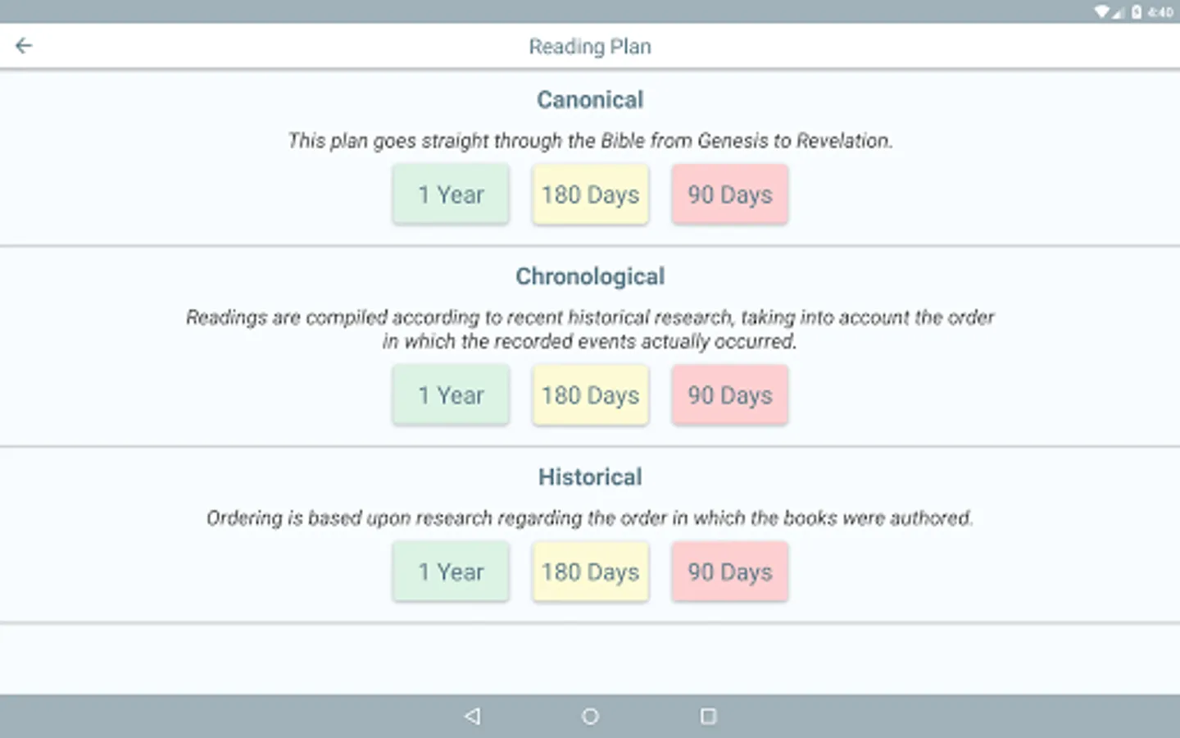Tap the Chronological section heading
The image size is (1180, 738).
[x=590, y=276]
